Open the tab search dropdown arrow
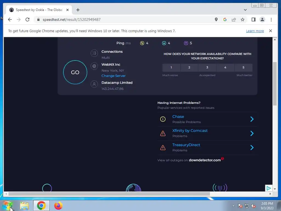 [245, 10]
